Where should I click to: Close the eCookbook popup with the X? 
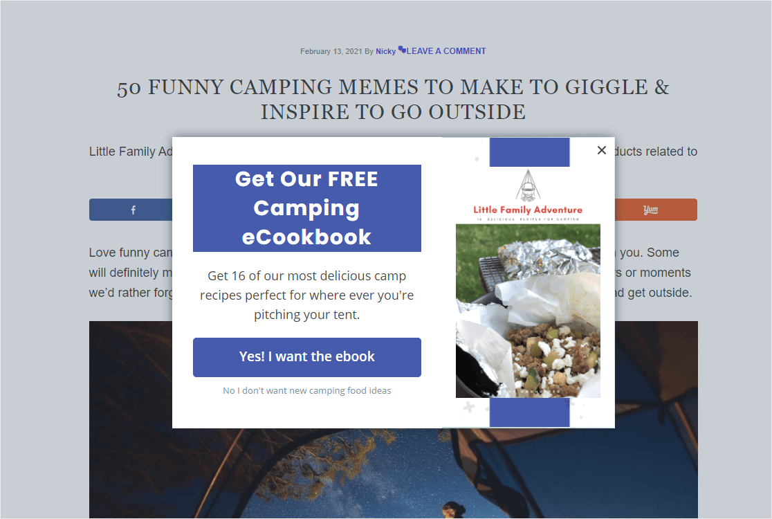click(601, 150)
